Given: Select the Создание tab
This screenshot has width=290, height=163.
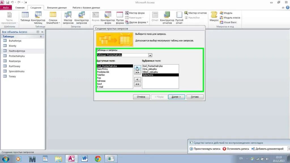Looking at the screenshot, I should coord(36,8).
